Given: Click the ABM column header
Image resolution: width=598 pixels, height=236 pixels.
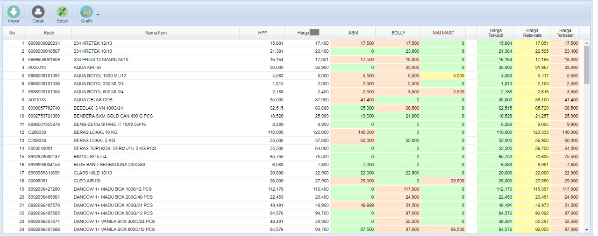Looking at the screenshot, I should 353,33.
